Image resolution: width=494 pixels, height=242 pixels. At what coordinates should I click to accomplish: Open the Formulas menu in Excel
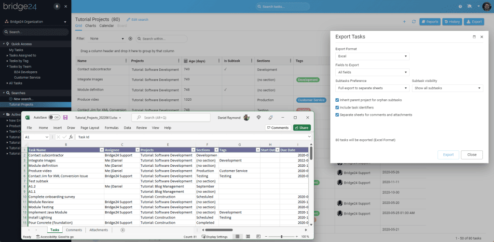111,128
